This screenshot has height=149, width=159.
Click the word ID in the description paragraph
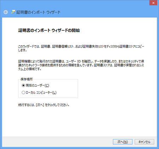[79, 61]
